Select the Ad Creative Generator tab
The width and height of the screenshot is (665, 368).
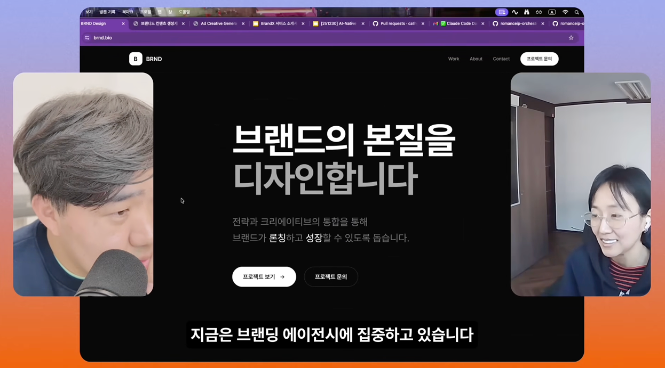pos(218,23)
